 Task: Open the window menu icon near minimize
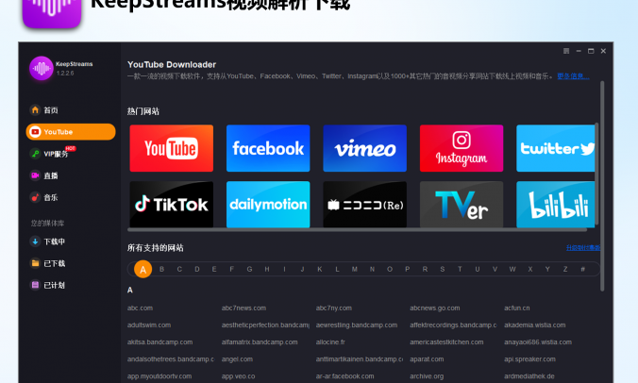point(566,51)
